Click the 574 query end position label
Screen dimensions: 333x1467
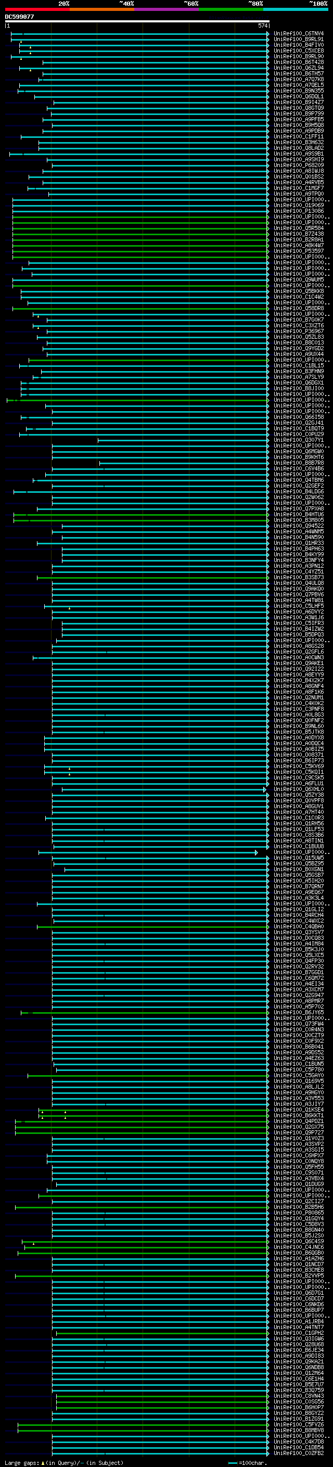[x=262, y=25]
